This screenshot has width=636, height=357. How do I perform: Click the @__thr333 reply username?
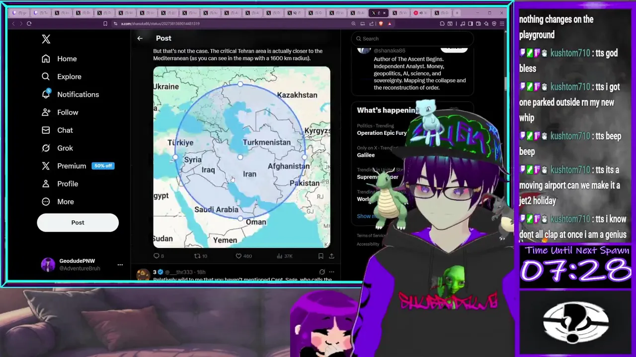tap(180, 272)
